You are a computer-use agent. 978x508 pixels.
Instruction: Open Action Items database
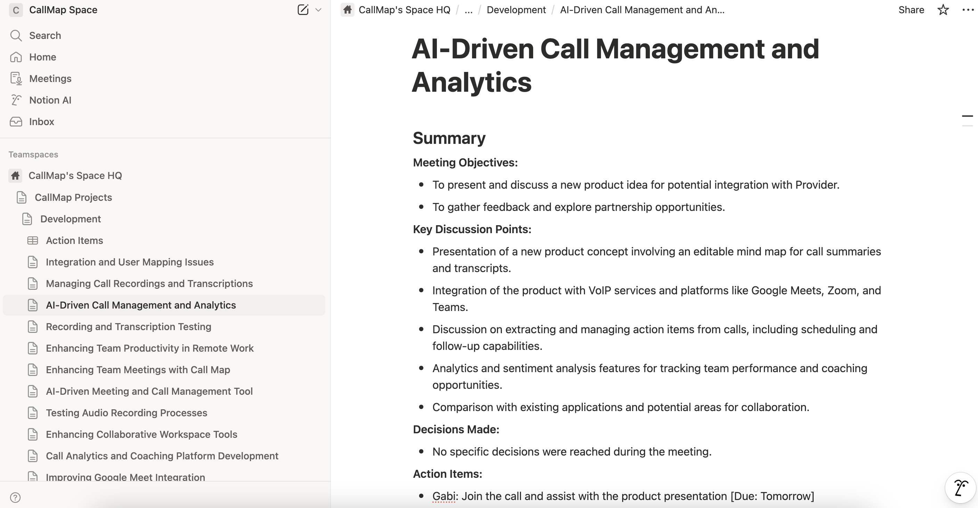tap(74, 240)
